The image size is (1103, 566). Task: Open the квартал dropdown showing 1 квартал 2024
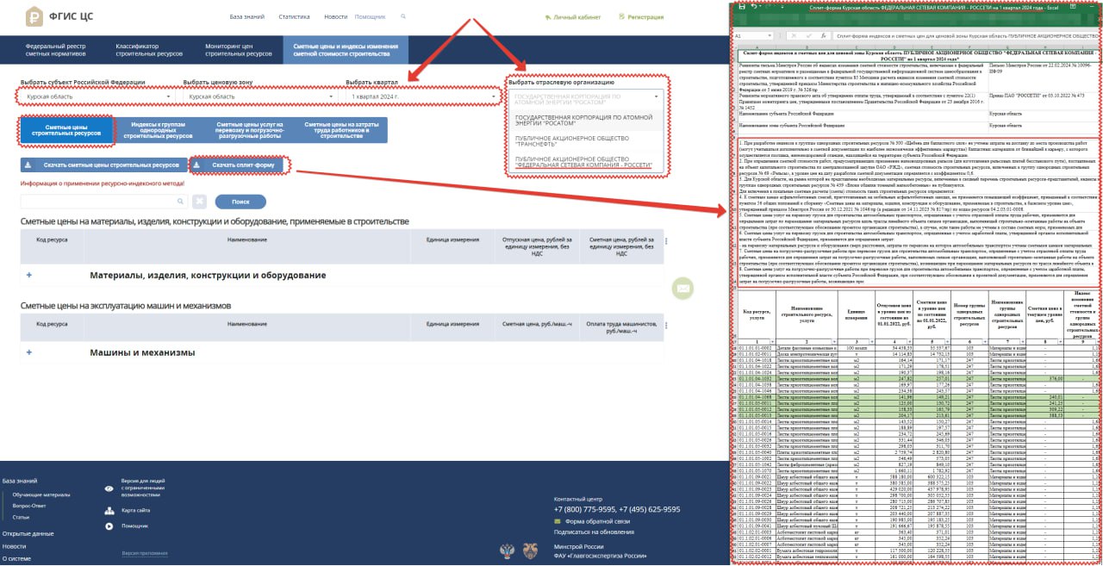pos(422,97)
